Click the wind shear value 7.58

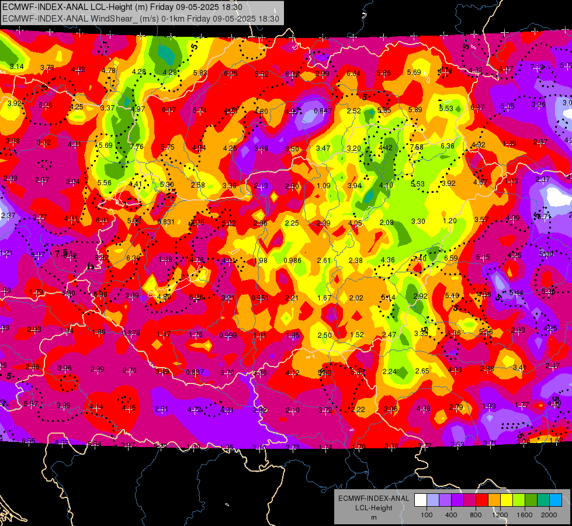tap(417, 147)
